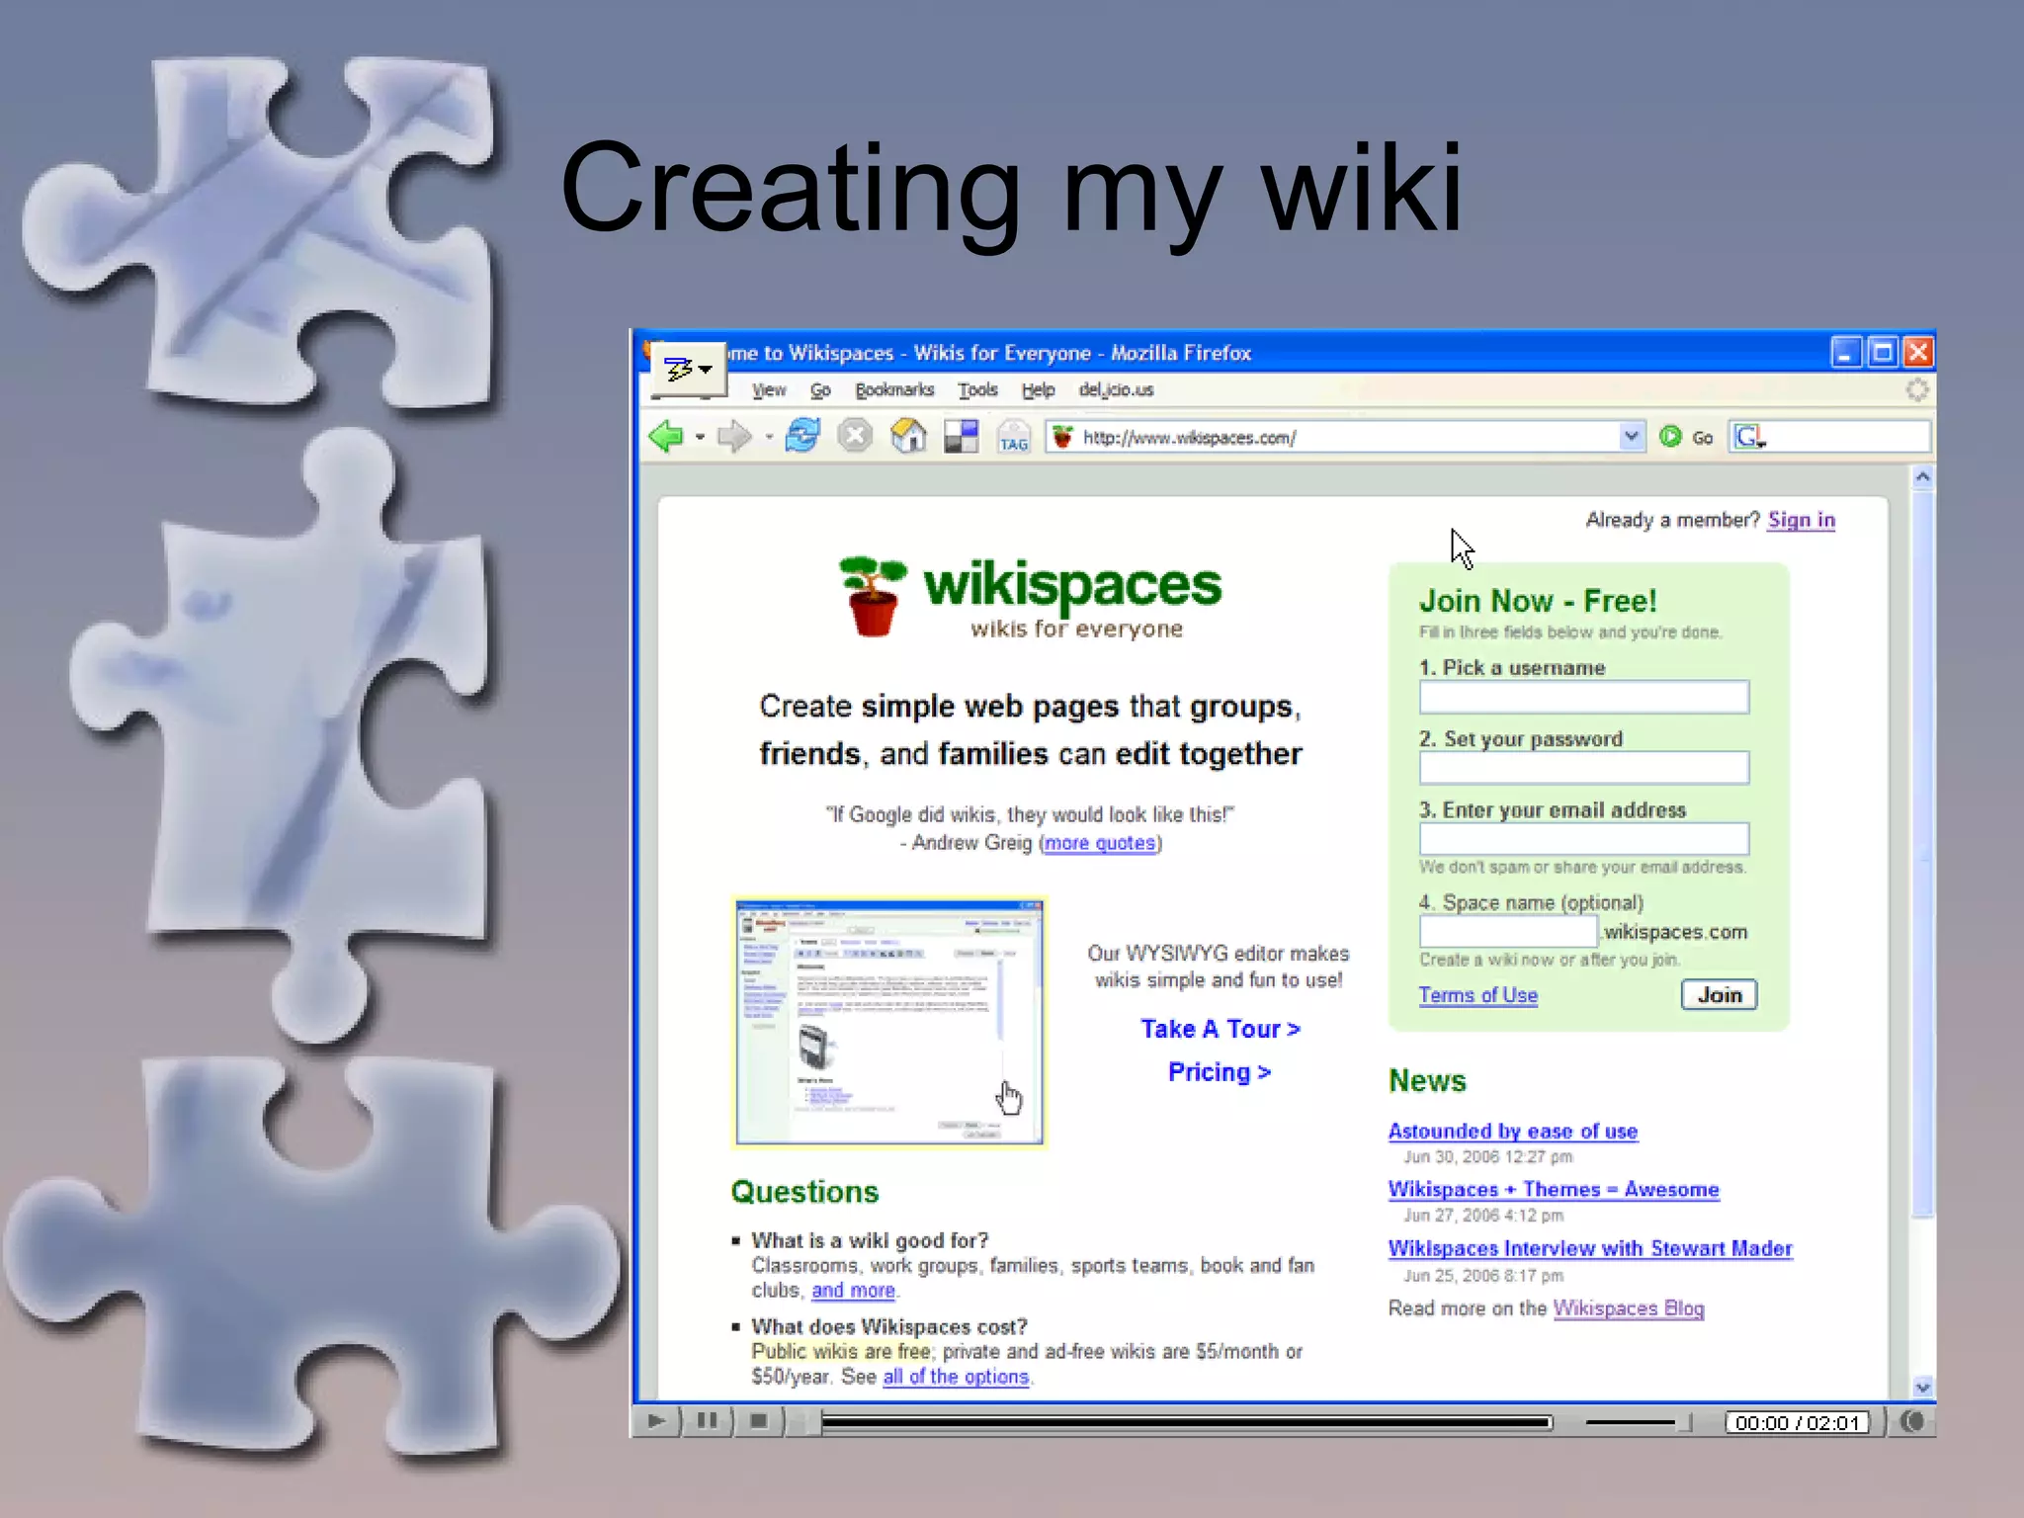Screen dimensions: 2024x1518
Task: Open the del.icio.us menu
Action: click(1116, 389)
